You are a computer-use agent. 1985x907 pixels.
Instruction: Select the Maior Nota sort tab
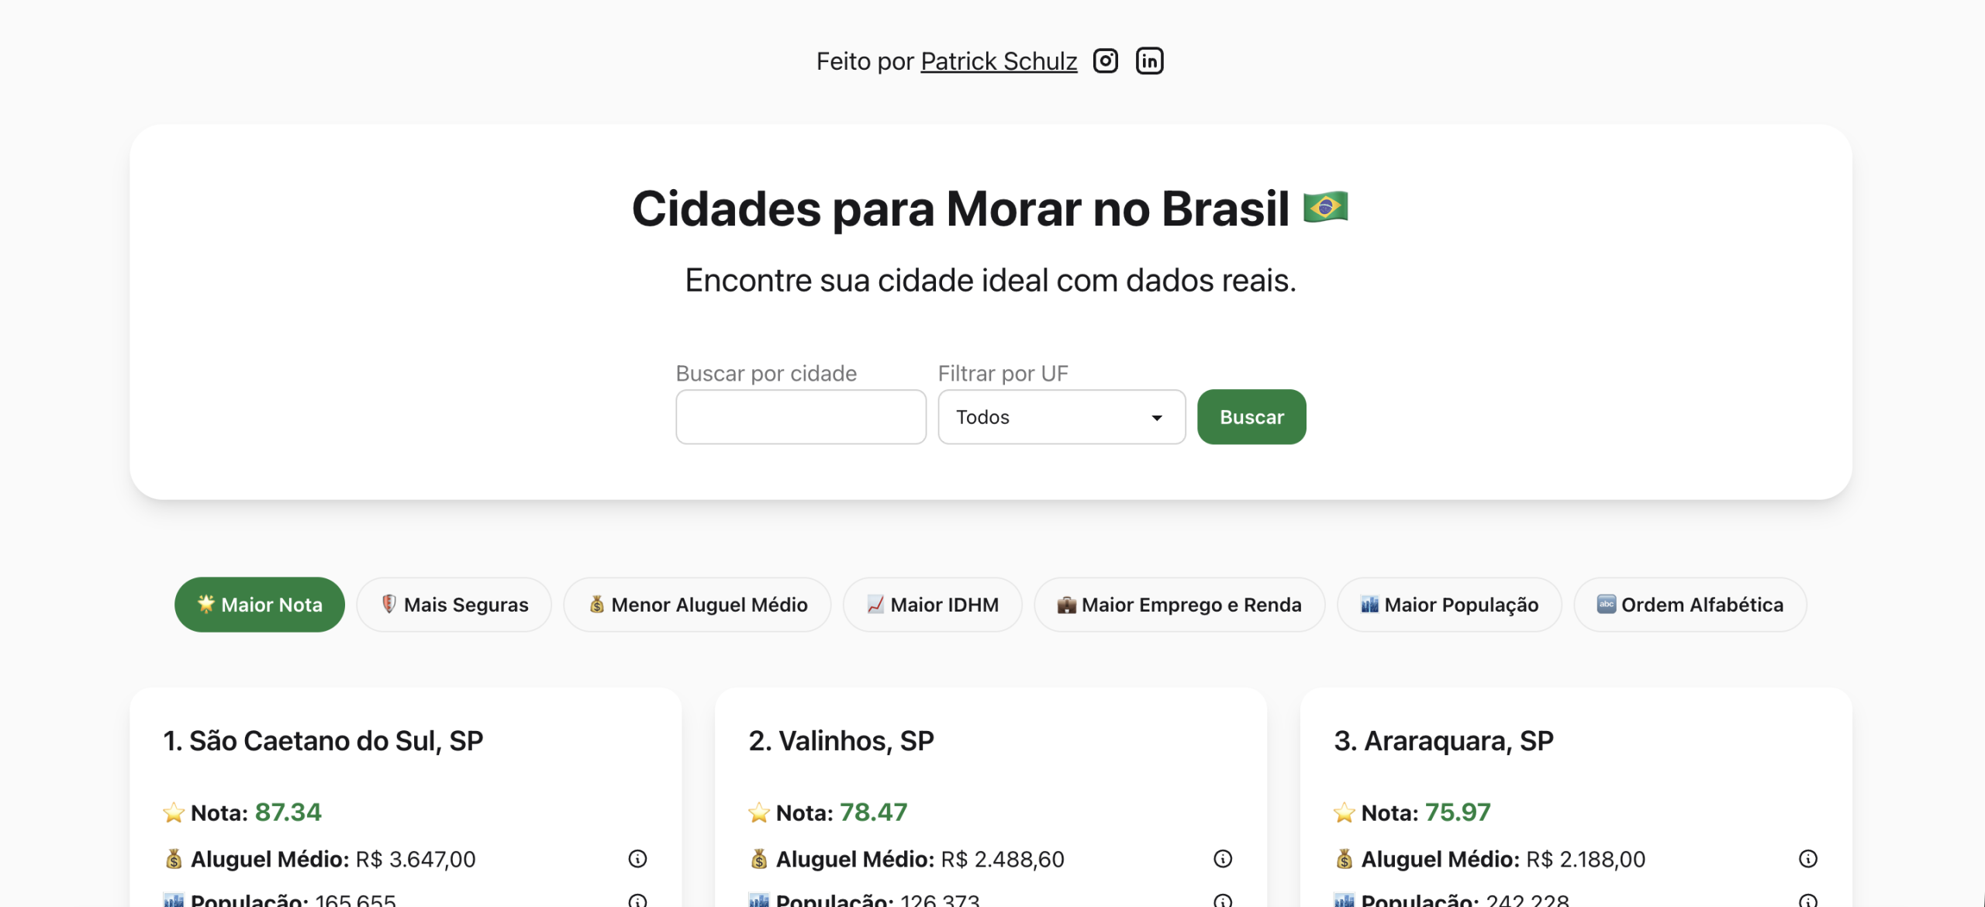pyautogui.click(x=260, y=605)
